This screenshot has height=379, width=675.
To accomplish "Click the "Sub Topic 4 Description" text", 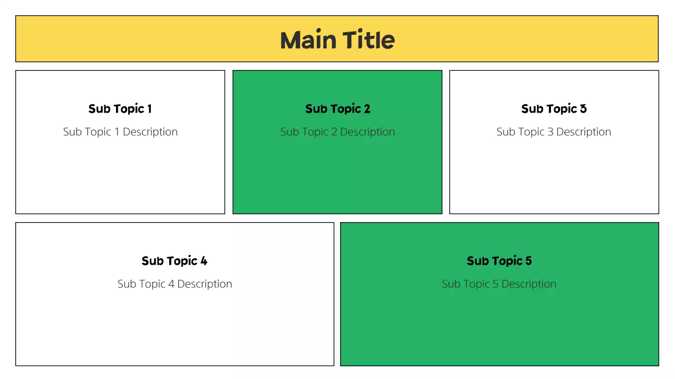I will pos(175,284).
